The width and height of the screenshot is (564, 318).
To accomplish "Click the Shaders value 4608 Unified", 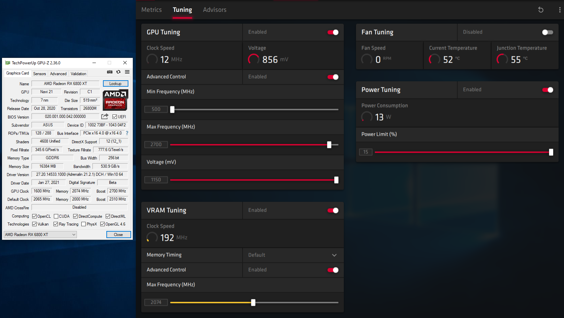I will click(x=50, y=141).
